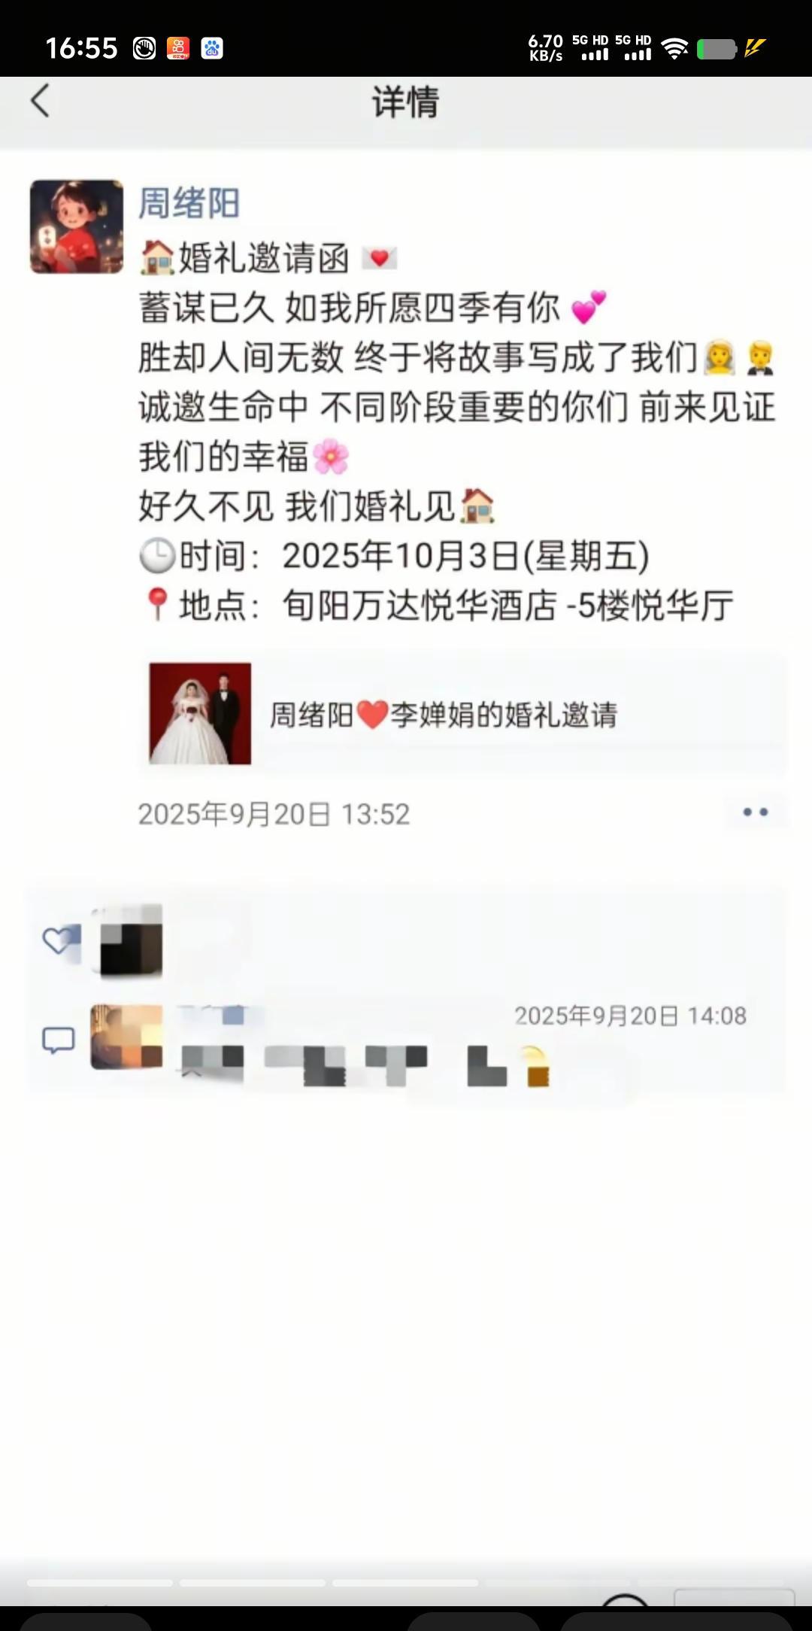Viewport: 812px width, 1631px height.
Task: Open 周绪阳 username link
Action: 189,203
